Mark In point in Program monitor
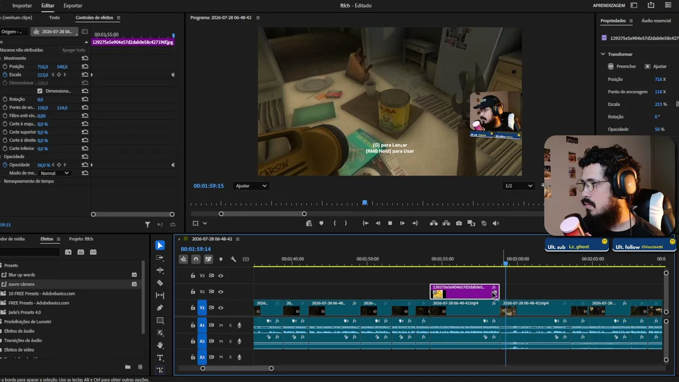 (334, 223)
